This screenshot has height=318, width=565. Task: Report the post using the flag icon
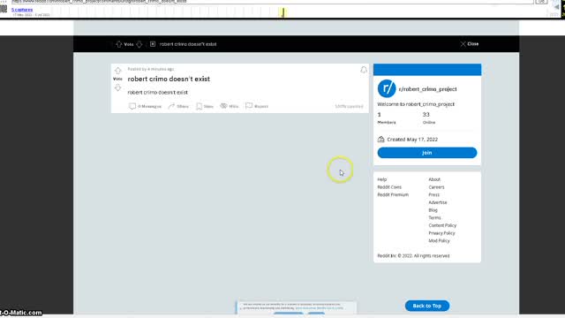tap(249, 106)
